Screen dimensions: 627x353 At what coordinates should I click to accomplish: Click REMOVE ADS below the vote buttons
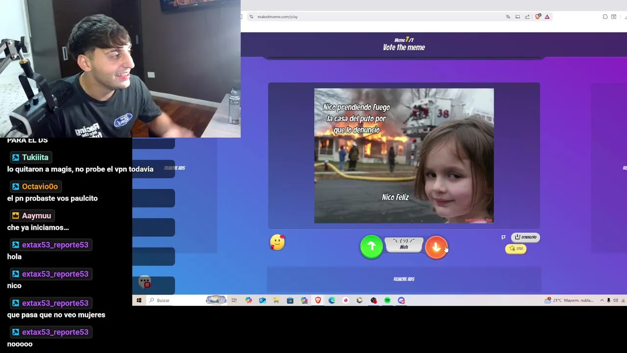pos(404,279)
